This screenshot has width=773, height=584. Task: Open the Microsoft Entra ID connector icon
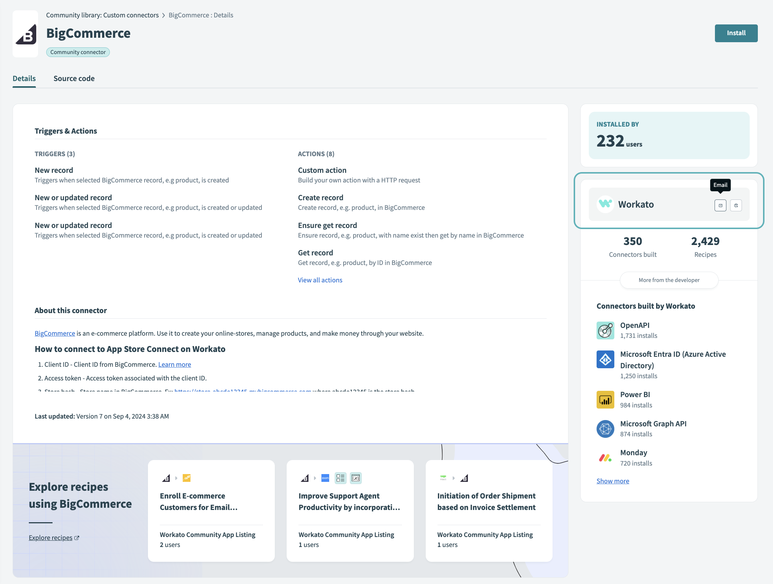coord(605,359)
